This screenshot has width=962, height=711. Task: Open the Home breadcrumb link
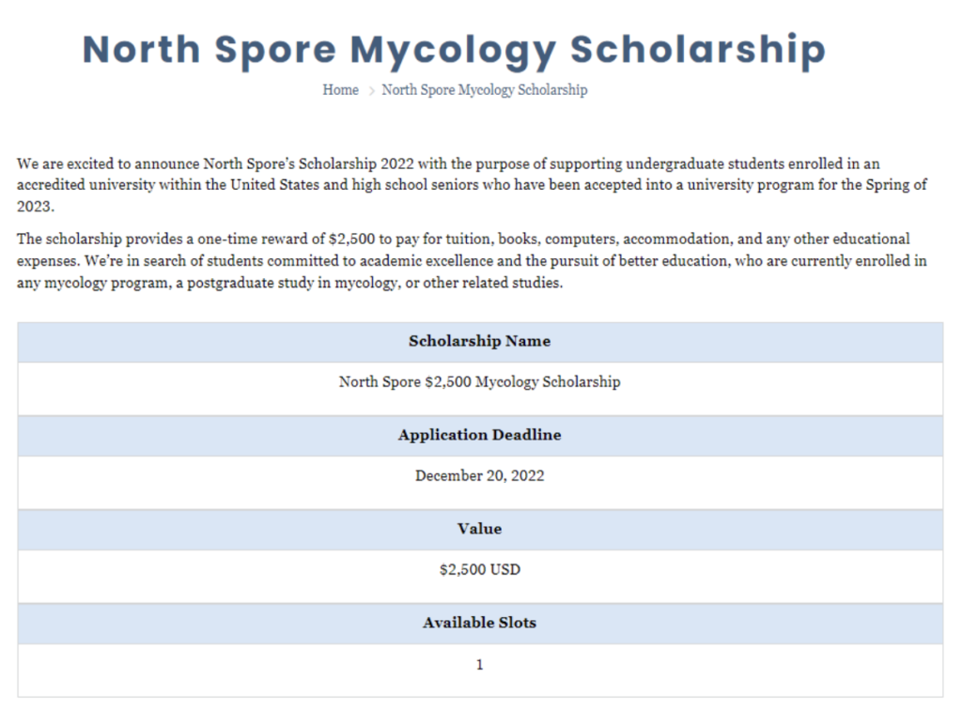(340, 89)
